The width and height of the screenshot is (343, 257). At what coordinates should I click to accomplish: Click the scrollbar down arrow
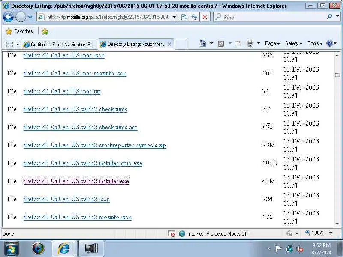tap(337, 224)
